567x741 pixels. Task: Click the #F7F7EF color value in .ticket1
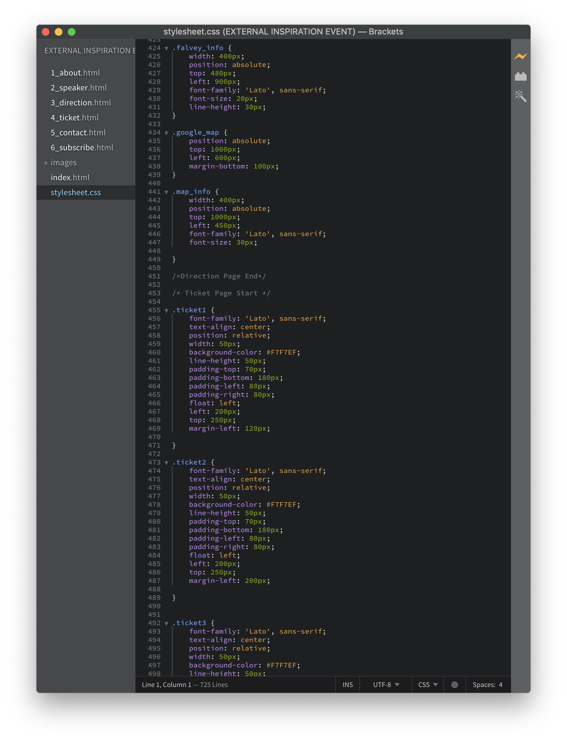point(281,353)
